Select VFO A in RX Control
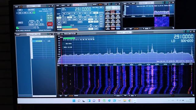 [x=59, y=18]
